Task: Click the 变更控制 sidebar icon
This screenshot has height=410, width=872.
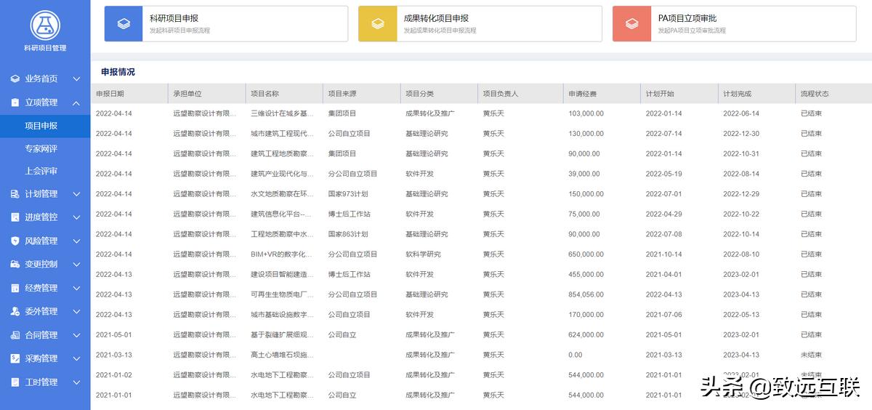Action: coord(16,264)
